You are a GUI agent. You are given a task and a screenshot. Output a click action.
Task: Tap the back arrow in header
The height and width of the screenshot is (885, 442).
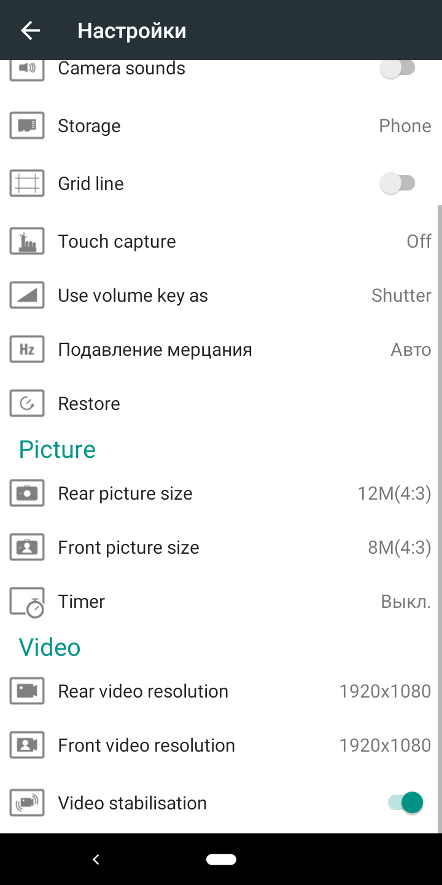(x=30, y=31)
